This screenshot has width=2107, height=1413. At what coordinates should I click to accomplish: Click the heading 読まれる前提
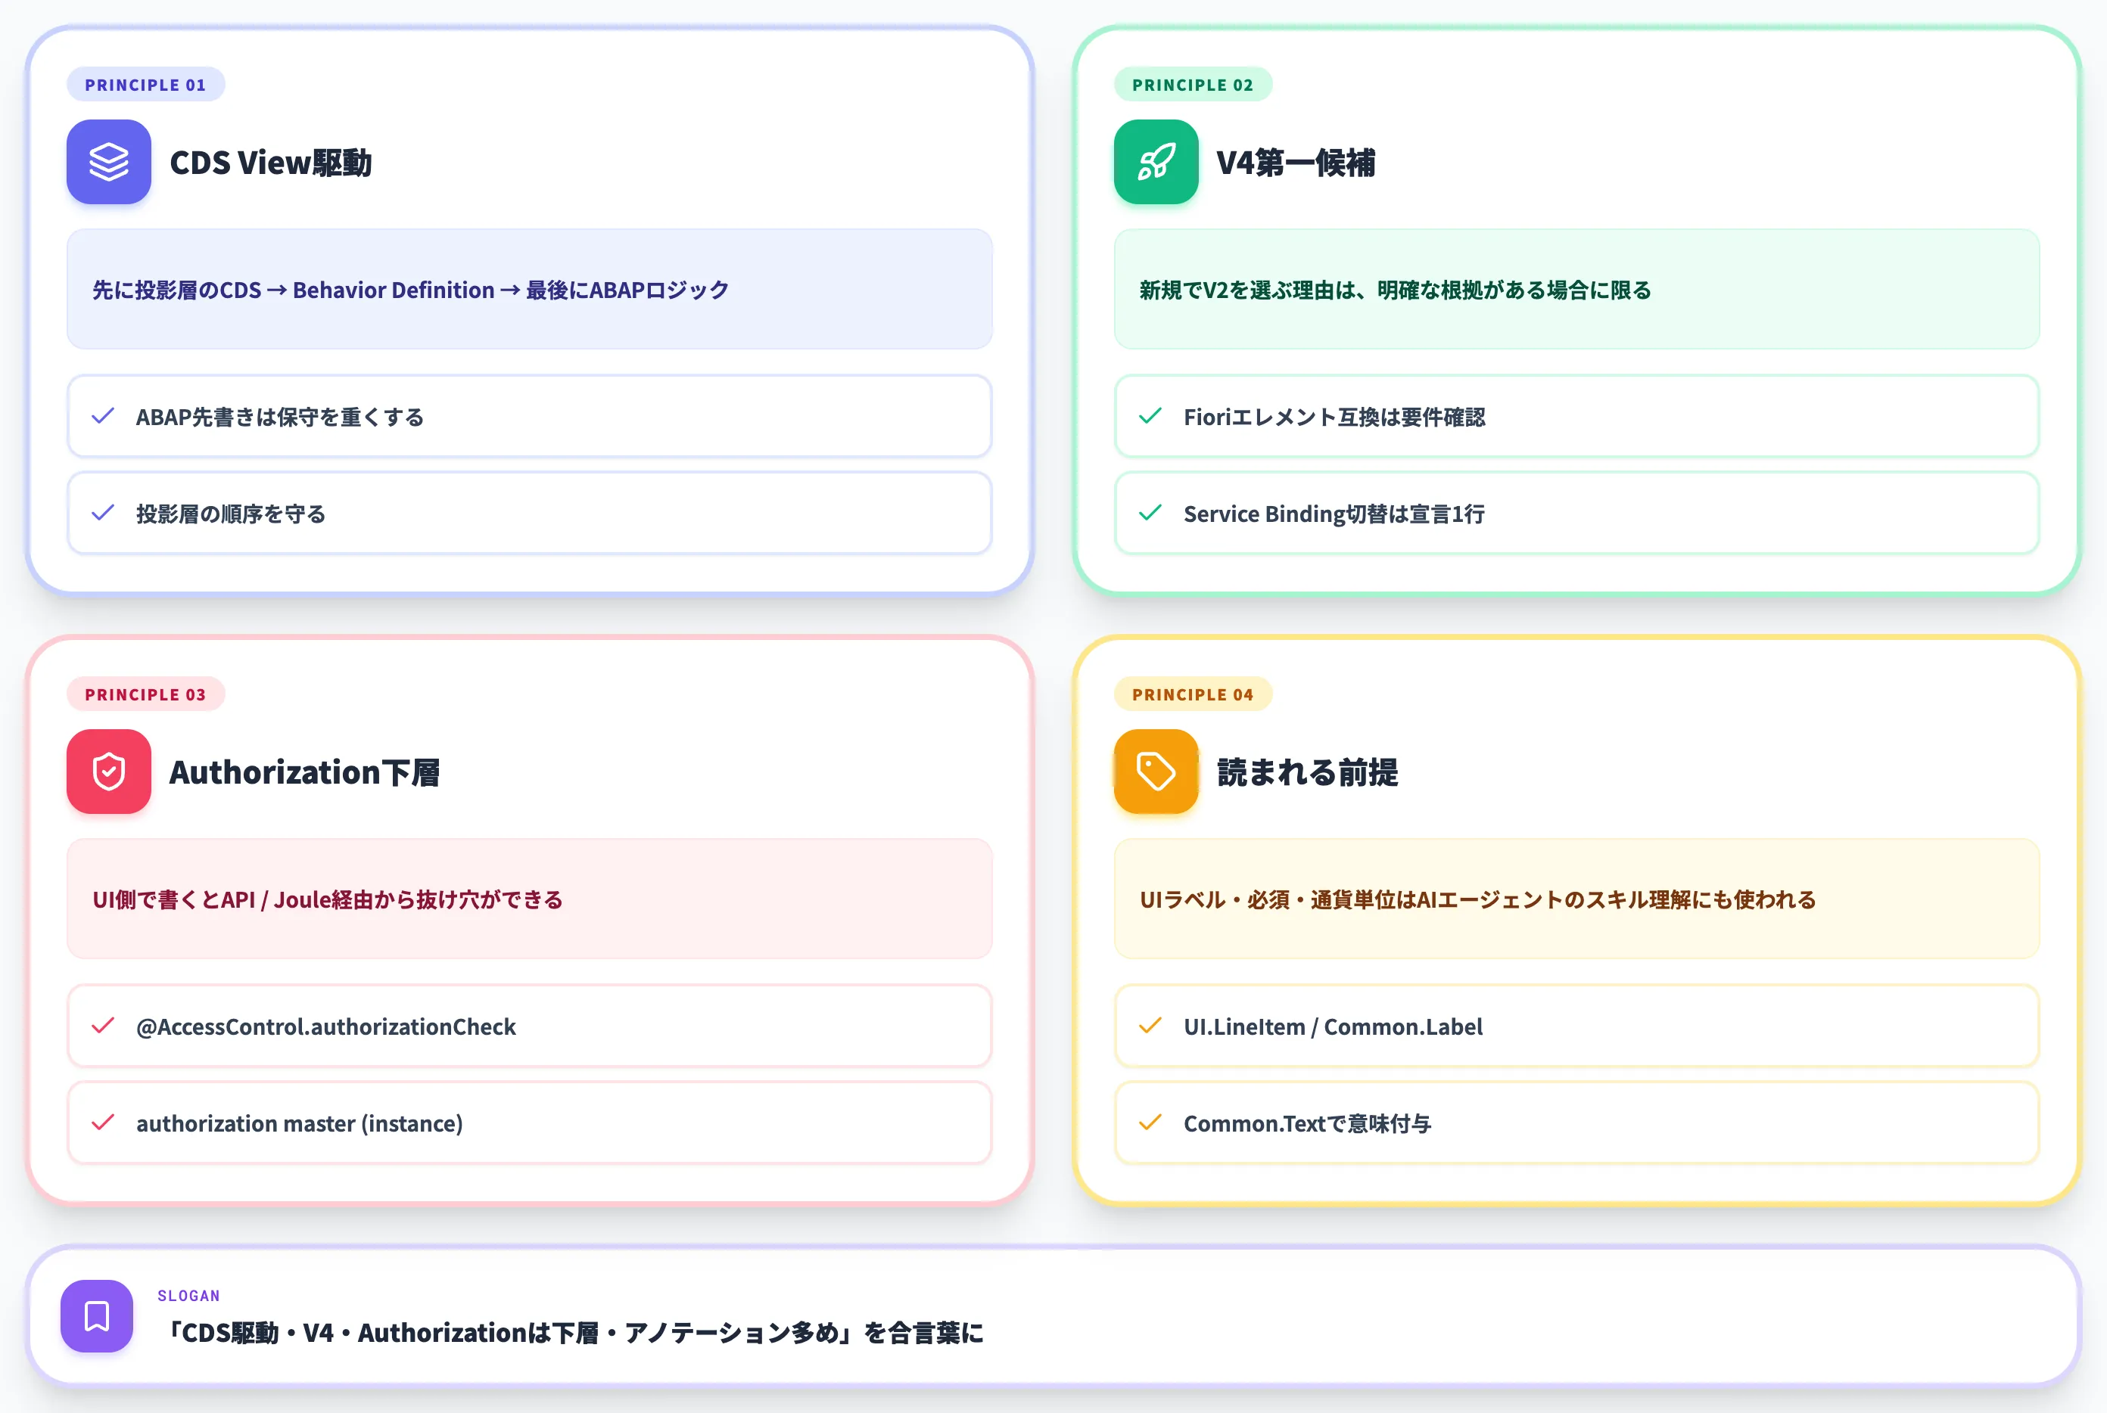[x=1307, y=772]
